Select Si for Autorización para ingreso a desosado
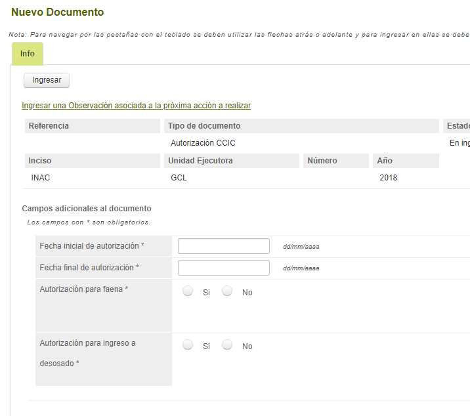 [x=188, y=344]
